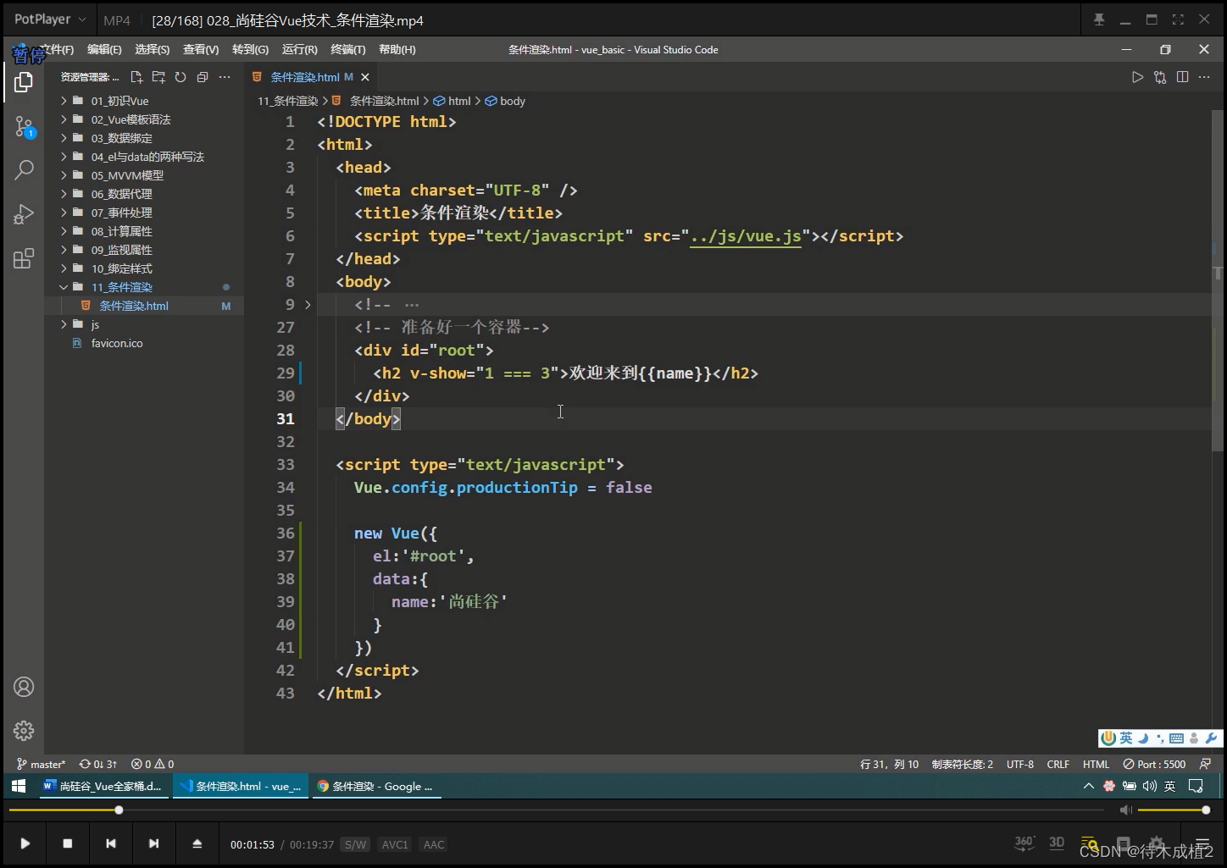Pin PotPlayer window on top

tap(1099, 19)
